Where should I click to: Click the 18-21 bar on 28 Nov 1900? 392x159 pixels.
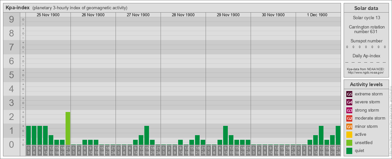coord(197,140)
